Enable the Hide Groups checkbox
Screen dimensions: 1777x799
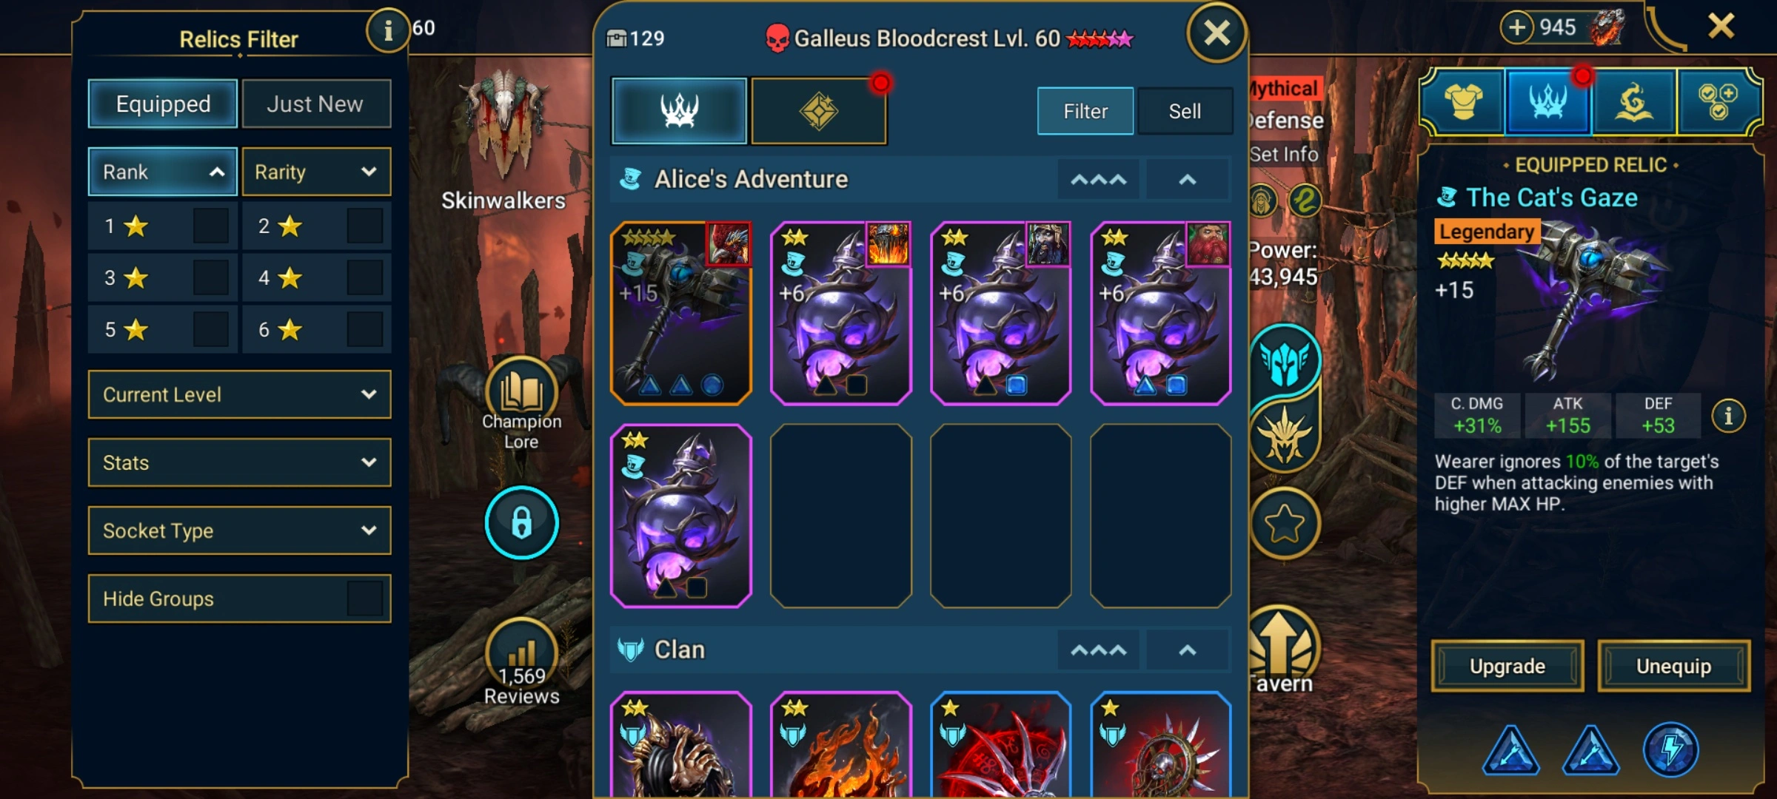tap(365, 599)
